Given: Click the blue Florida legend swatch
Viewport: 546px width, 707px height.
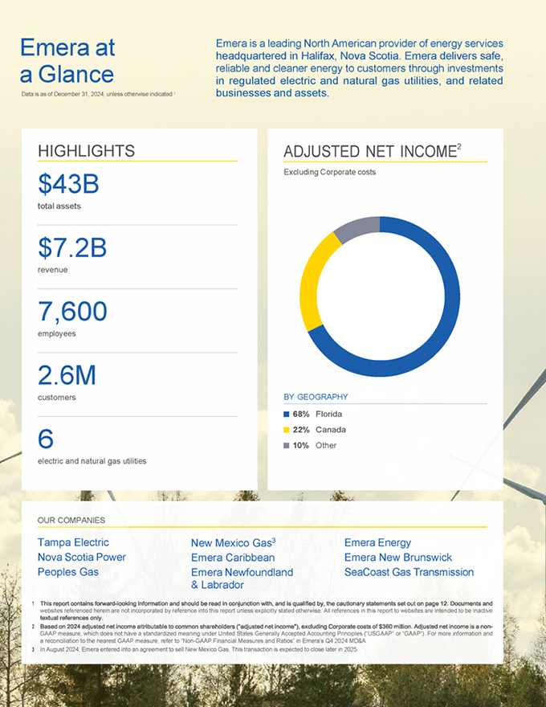Looking at the screenshot, I should (x=287, y=415).
